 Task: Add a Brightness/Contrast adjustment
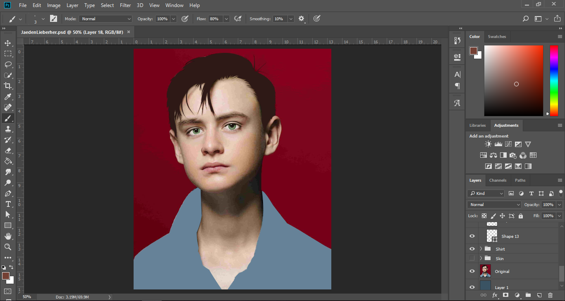488,144
